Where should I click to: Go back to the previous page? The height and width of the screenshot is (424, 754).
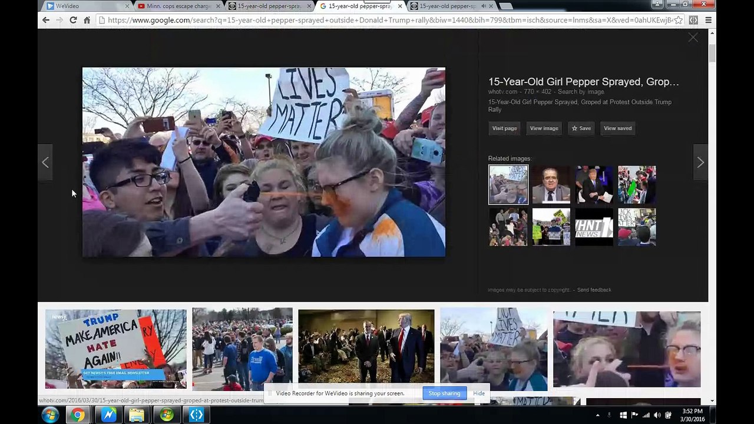[46, 20]
